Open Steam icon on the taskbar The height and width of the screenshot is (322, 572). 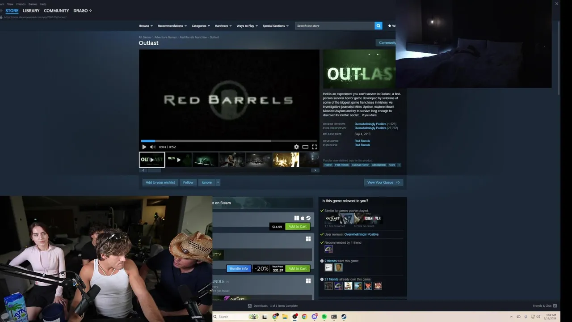tap(344, 317)
